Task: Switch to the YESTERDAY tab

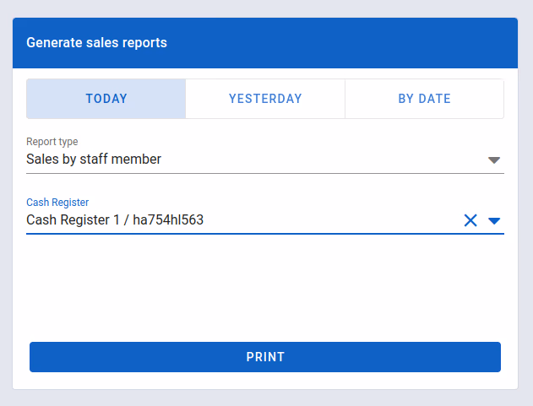Action: click(265, 99)
